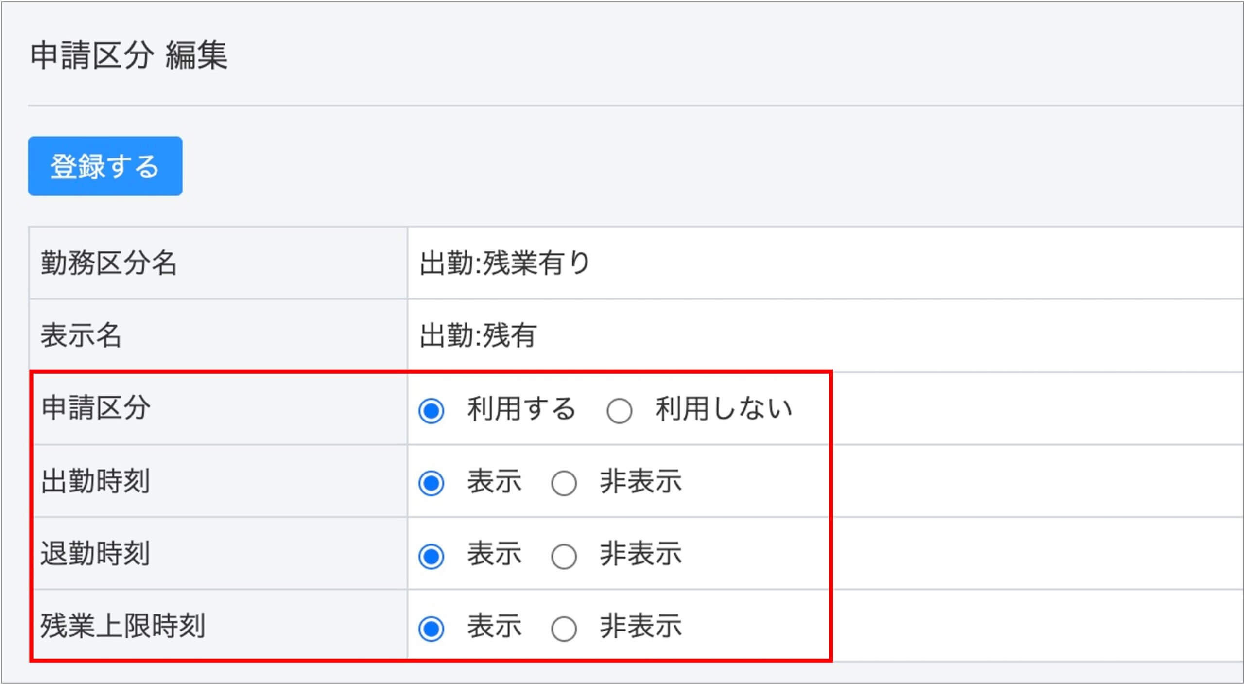Screen dimensions: 1244x684
Task: Click the 登録する button
Action: tap(105, 166)
